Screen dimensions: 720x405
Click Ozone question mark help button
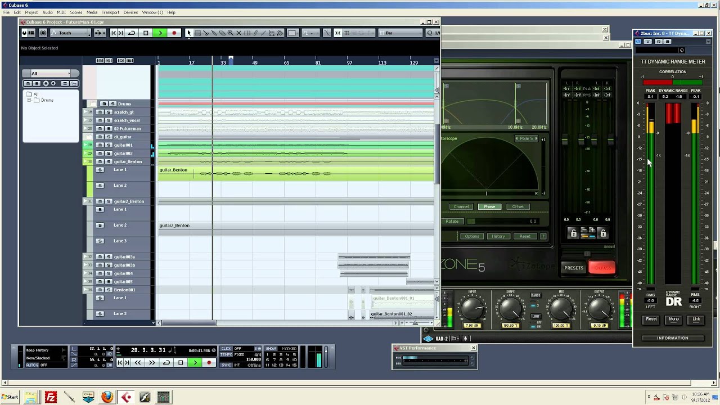pos(543,236)
